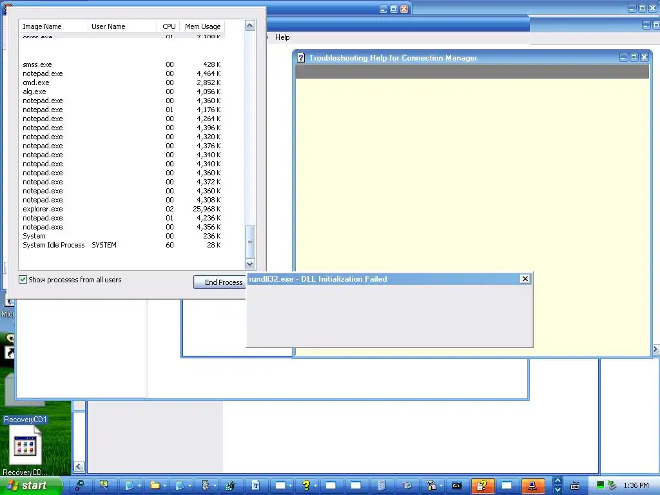Sort processes by User Name column
Image resolution: width=660 pixels, height=495 pixels.
tap(122, 26)
